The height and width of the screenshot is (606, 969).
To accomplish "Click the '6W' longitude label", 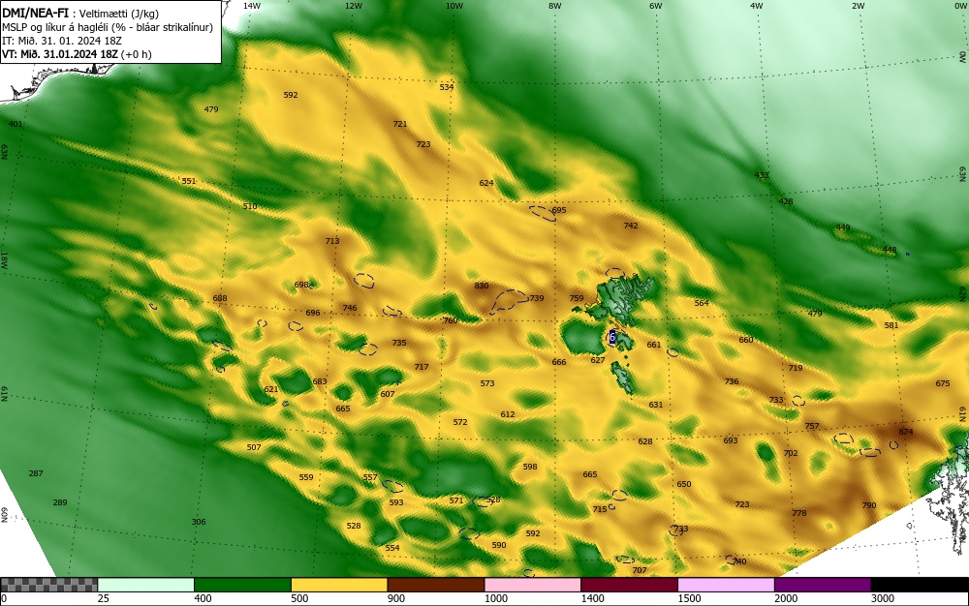I will [x=656, y=6].
